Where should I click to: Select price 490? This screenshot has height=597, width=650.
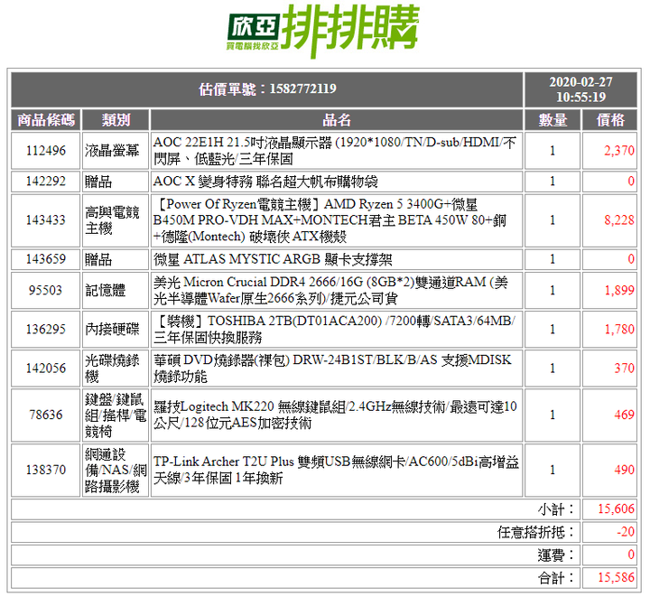625,470
